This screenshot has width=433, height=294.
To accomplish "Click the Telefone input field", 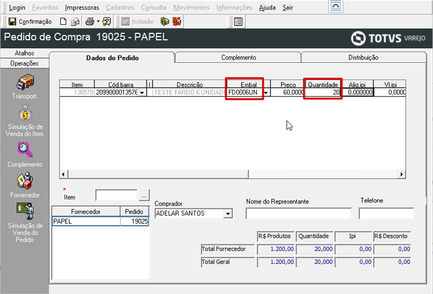I will point(386,214).
